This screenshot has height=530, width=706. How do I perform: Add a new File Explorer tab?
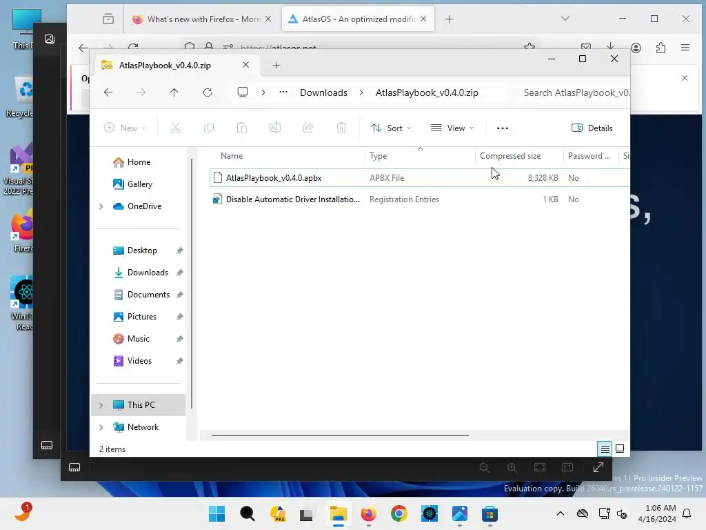point(276,66)
